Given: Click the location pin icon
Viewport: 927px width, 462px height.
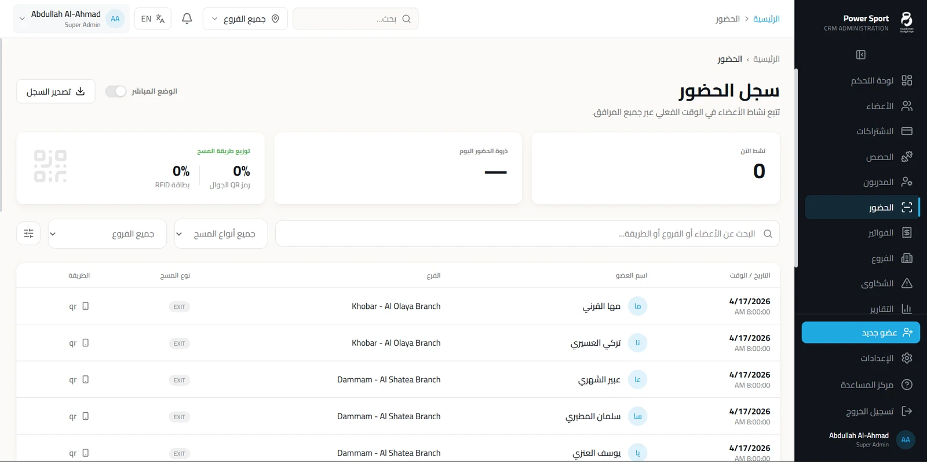Looking at the screenshot, I should [275, 19].
